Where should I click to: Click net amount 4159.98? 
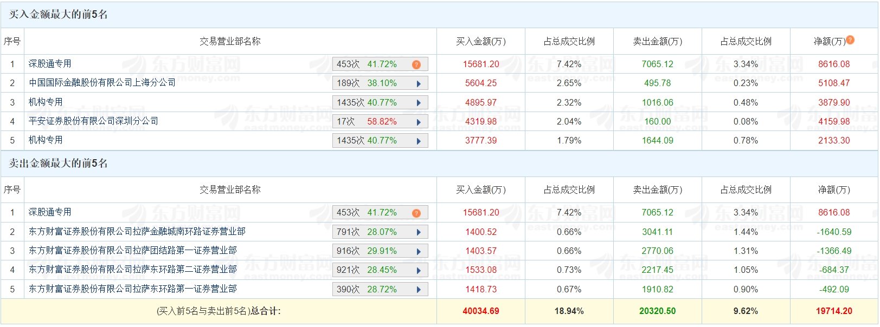pyautogui.click(x=834, y=121)
